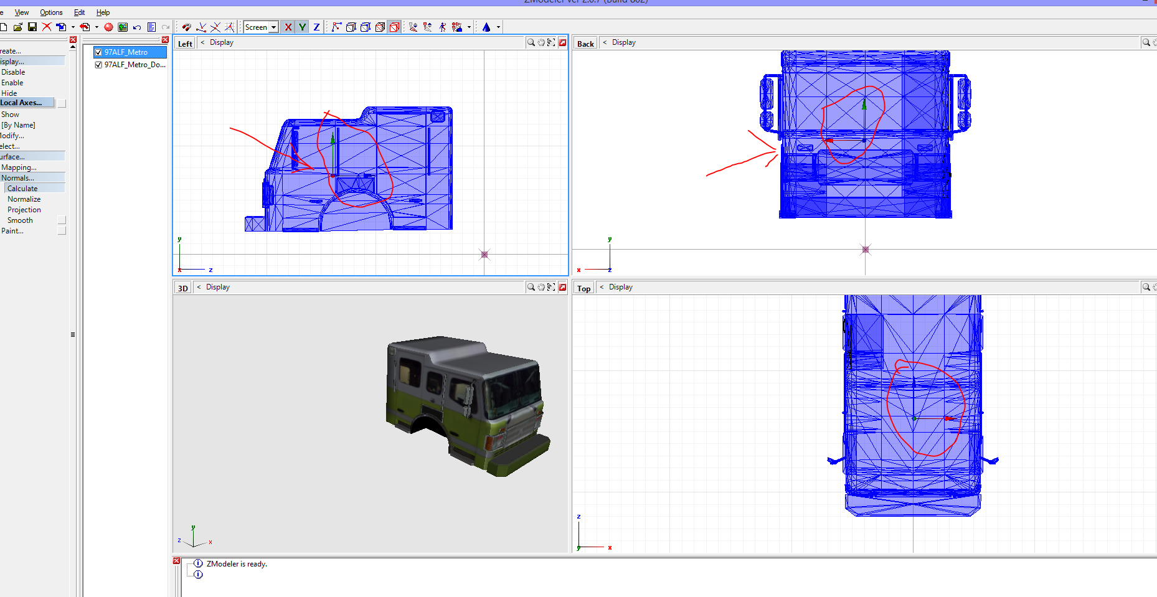Click the vertex-weld crossed icon on the toolbar
The image size is (1157, 597).
click(216, 27)
